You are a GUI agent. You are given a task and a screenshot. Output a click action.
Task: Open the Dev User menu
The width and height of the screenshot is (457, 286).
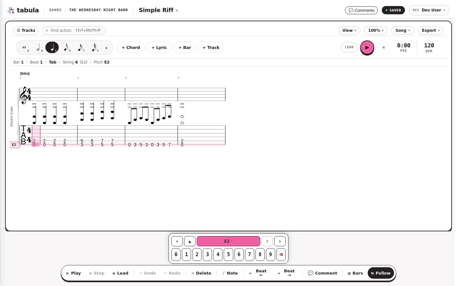coord(429,10)
